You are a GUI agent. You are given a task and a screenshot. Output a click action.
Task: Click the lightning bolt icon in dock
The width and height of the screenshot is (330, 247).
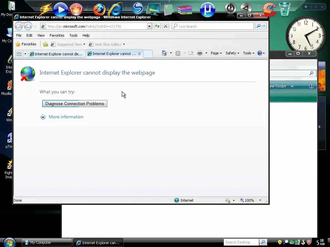45,9
